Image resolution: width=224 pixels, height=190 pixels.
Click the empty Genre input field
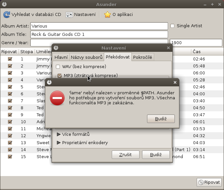click(99, 43)
